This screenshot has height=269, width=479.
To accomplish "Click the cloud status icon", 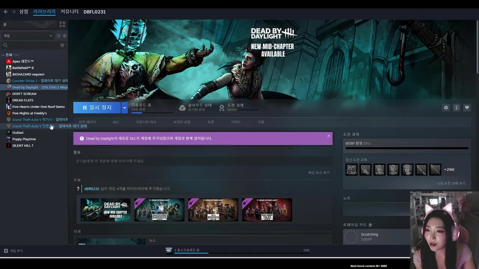I will [x=182, y=108].
